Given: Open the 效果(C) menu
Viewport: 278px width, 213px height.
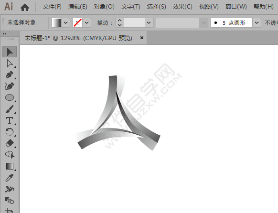Looking at the screenshot, I should tap(182, 7).
